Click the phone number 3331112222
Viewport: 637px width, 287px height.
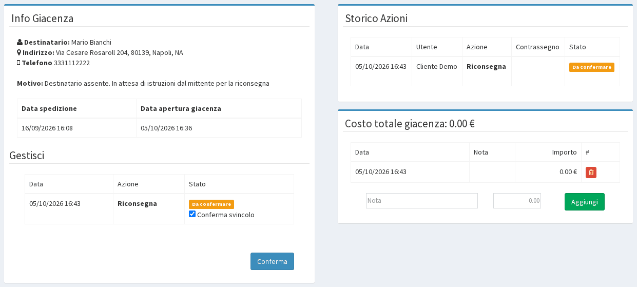(72, 63)
